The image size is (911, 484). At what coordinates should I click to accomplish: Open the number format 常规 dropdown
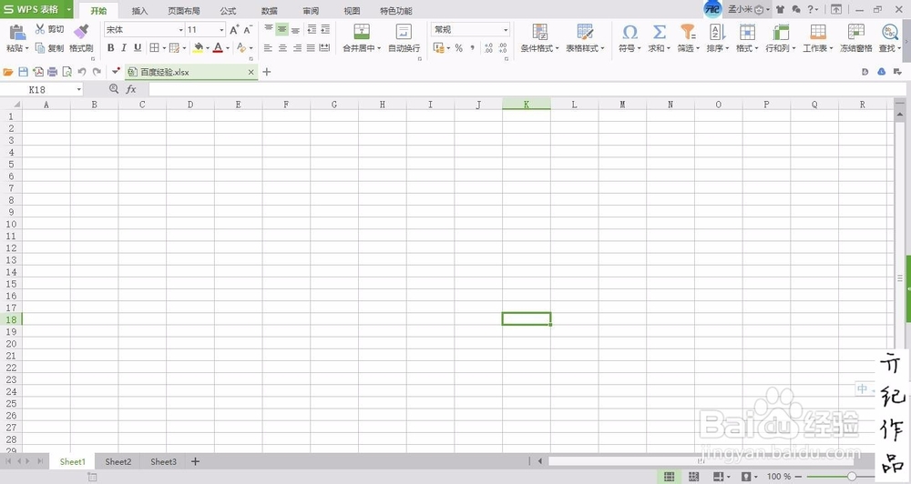[x=506, y=30]
